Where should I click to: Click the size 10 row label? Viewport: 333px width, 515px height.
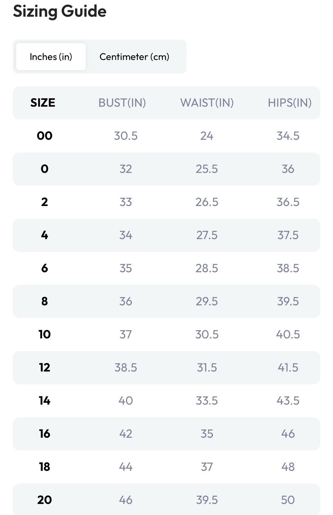44,334
